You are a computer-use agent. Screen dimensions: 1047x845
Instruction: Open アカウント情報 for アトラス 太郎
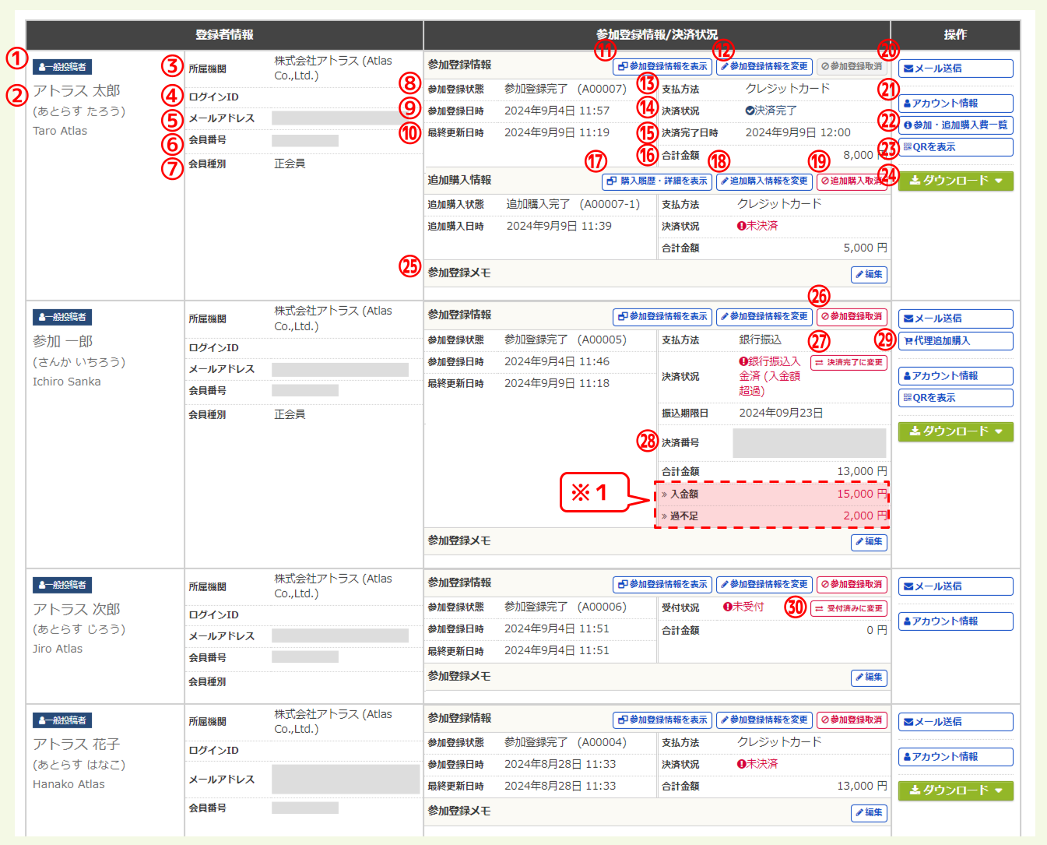[956, 104]
